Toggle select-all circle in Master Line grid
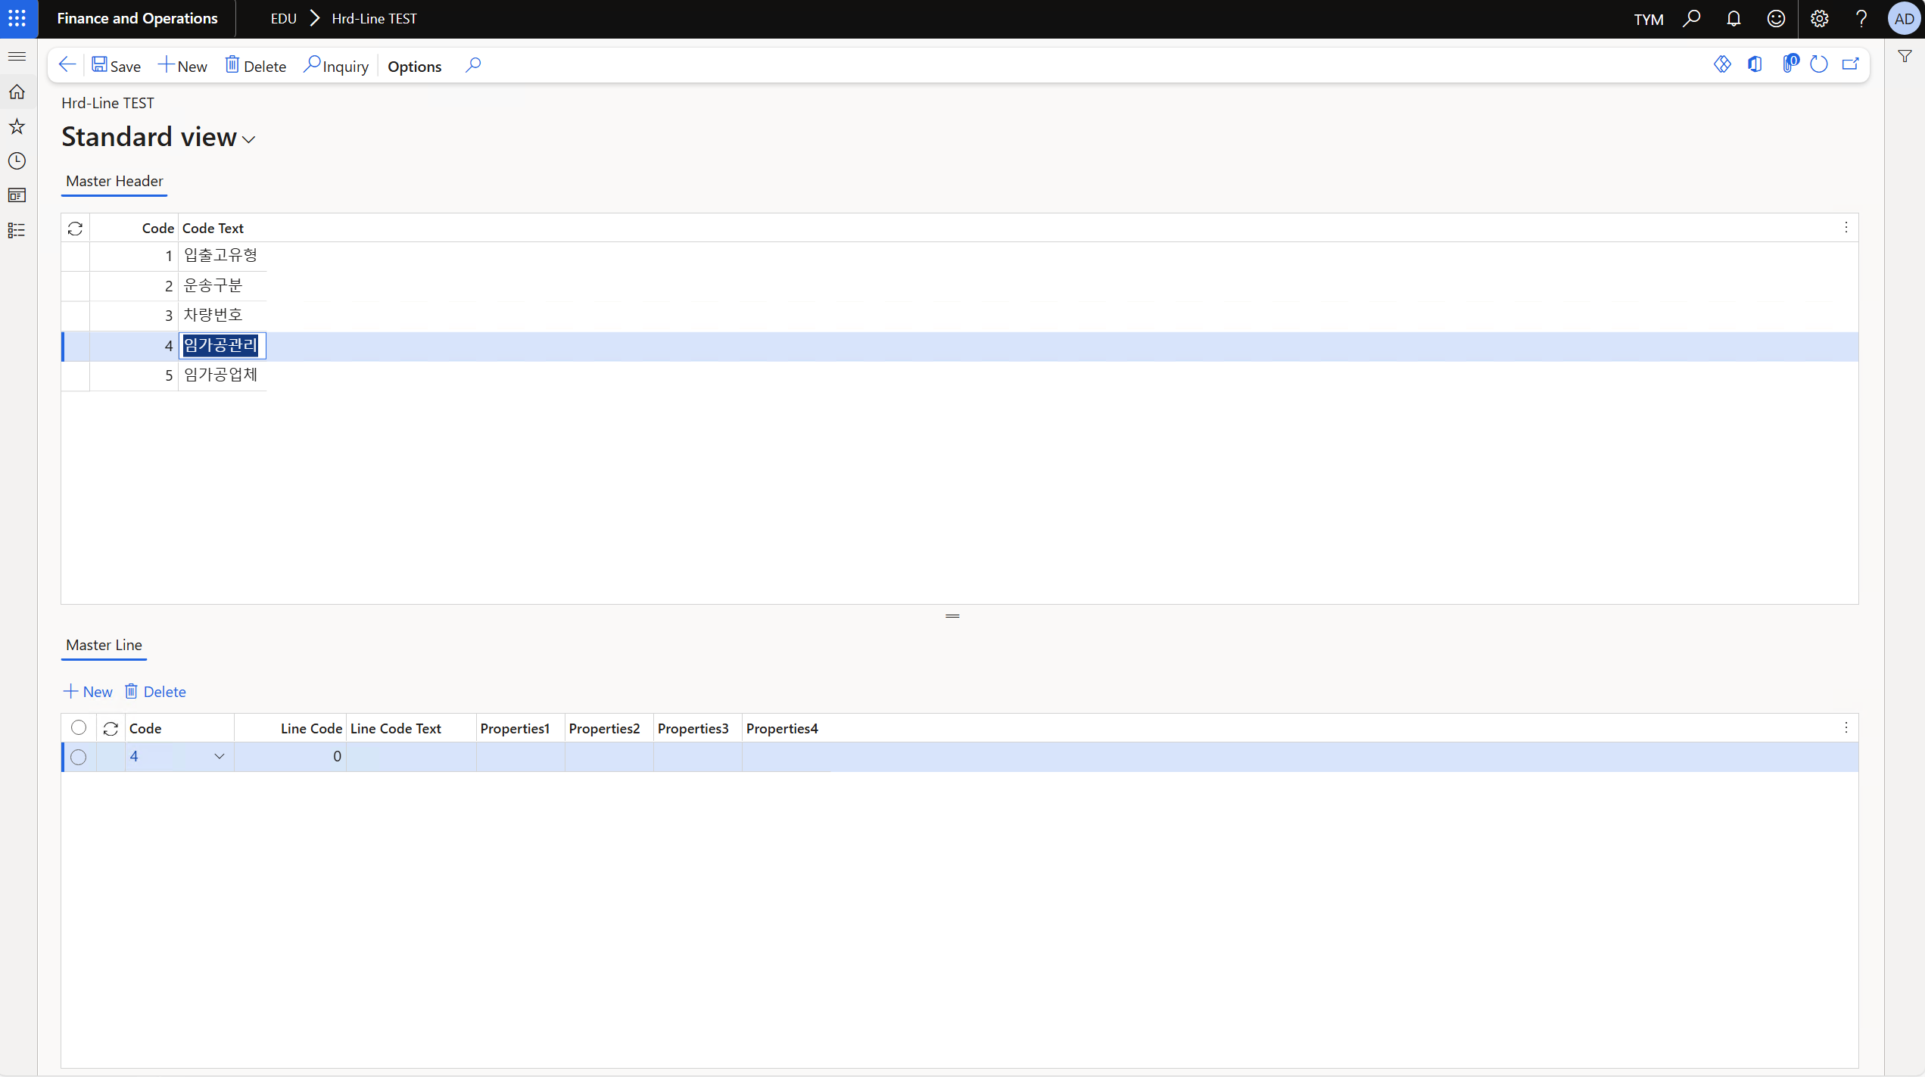This screenshot has width=1925, height=1077. click(79, 728)
